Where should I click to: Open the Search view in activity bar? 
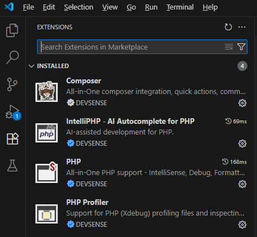click(x=12, y=57)
